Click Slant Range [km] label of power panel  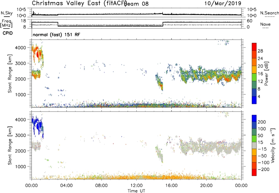(x=10, y=74)
